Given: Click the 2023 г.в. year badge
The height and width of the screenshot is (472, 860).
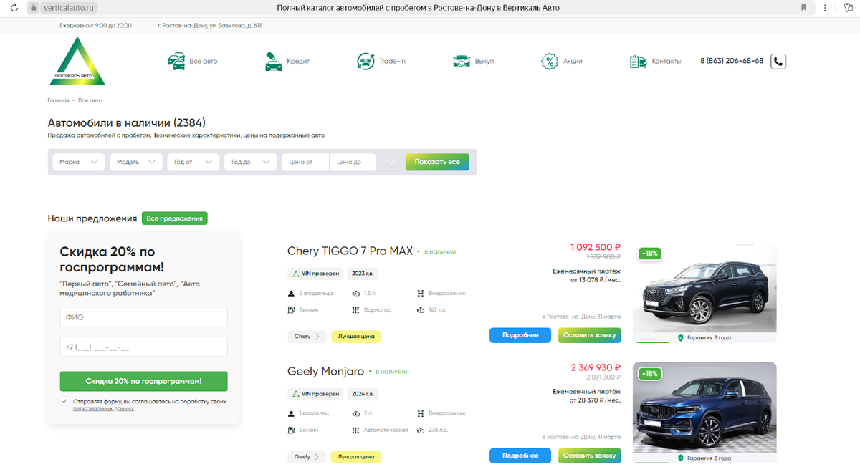Looking at the screenshot, I should pyautogui.click(x=363, y=274).
